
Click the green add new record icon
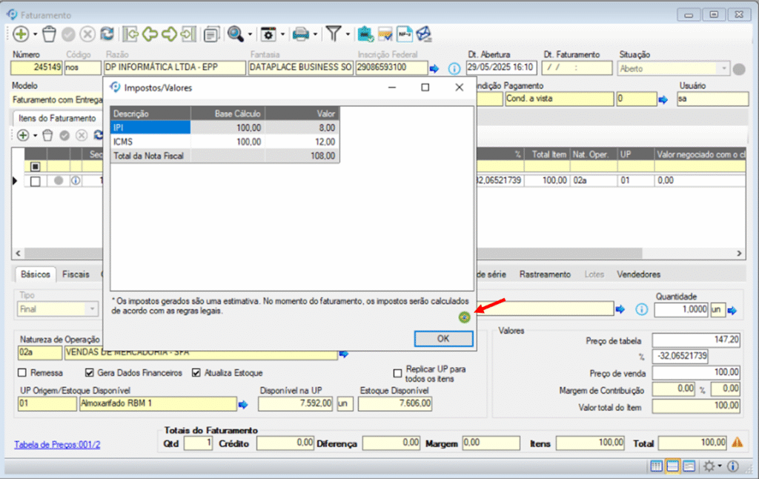pyautogui.click(x=20, y=34)
